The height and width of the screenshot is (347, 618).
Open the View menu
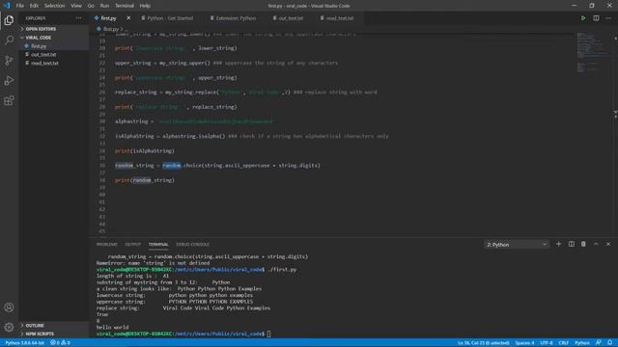pos(76,6)
